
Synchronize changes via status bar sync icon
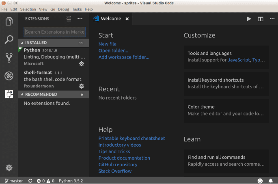(30, 181)
